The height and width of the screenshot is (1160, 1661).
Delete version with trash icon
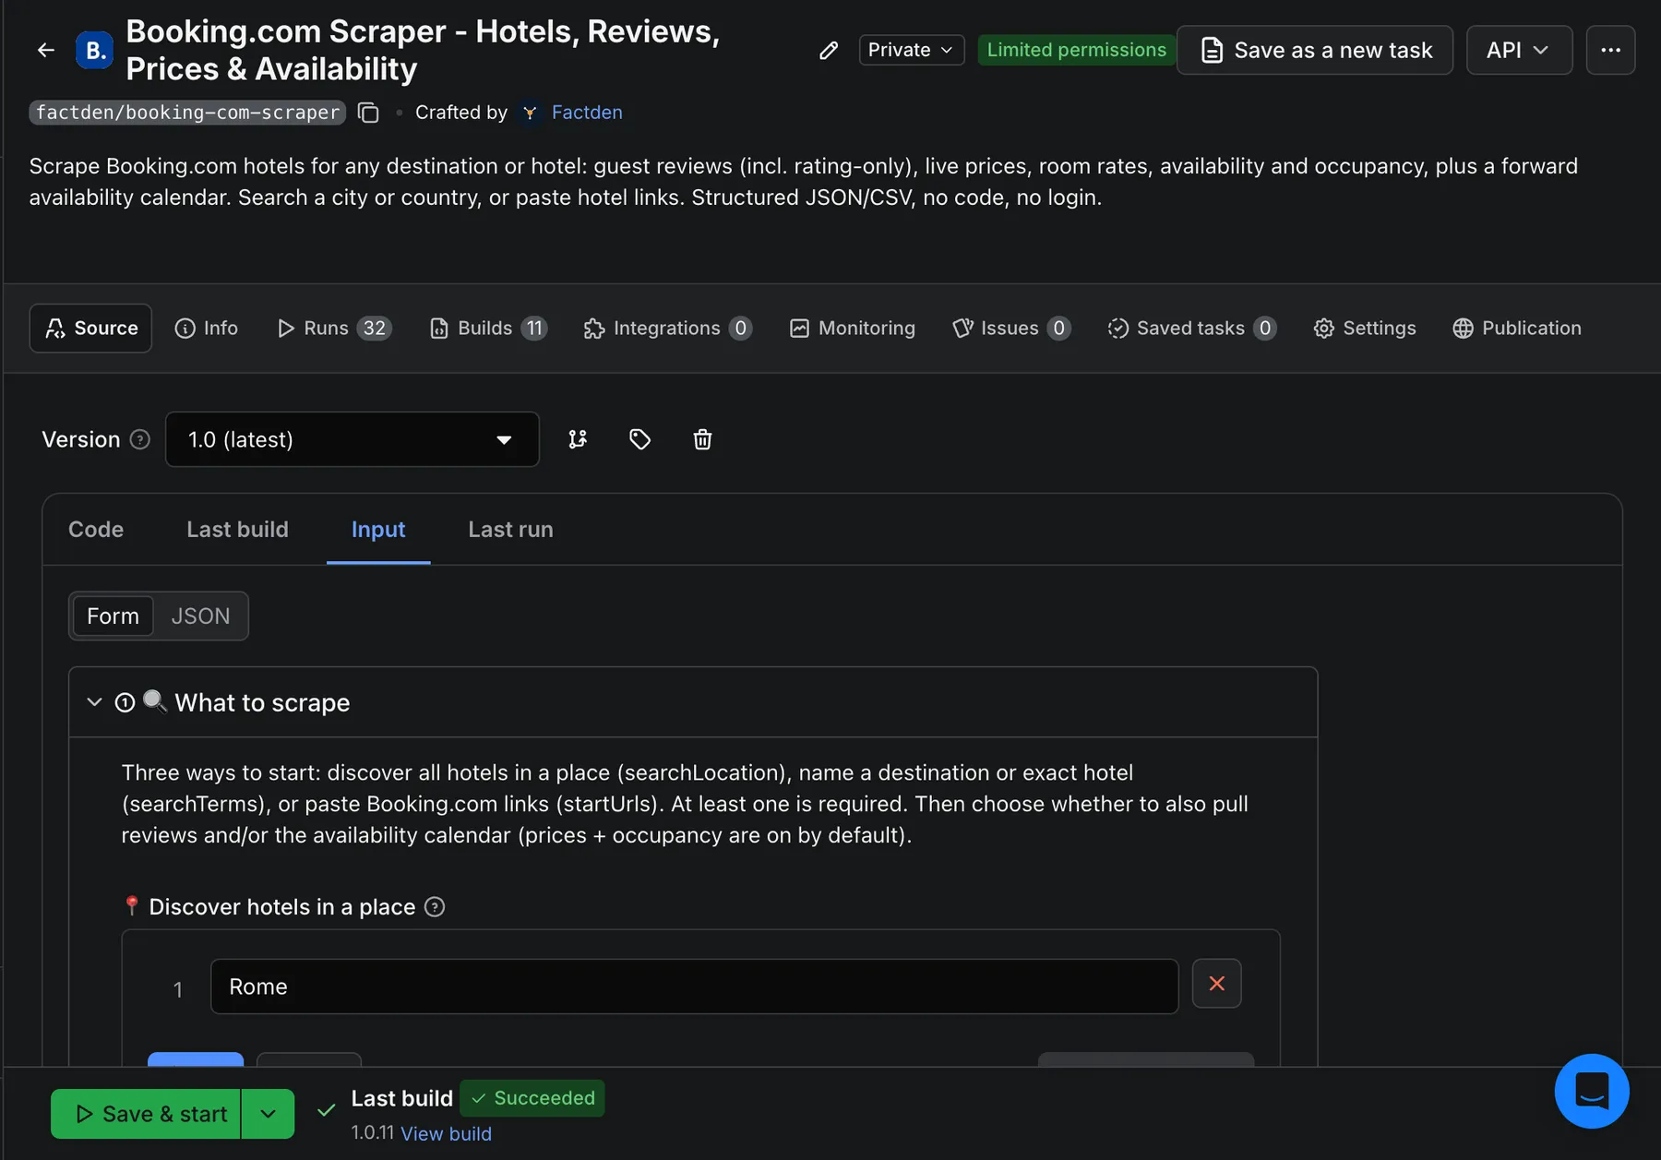(x=702, y=439)
